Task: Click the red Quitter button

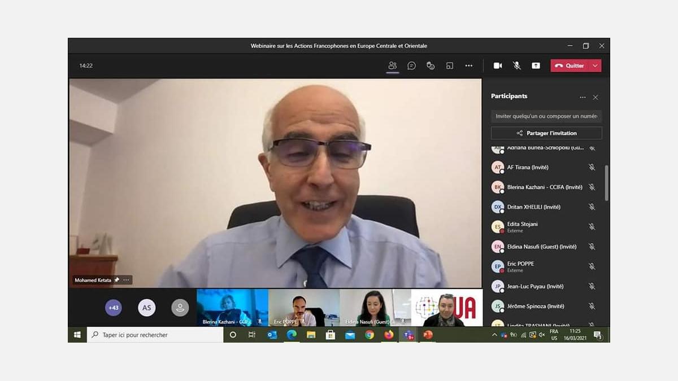Action: [570, 65]
